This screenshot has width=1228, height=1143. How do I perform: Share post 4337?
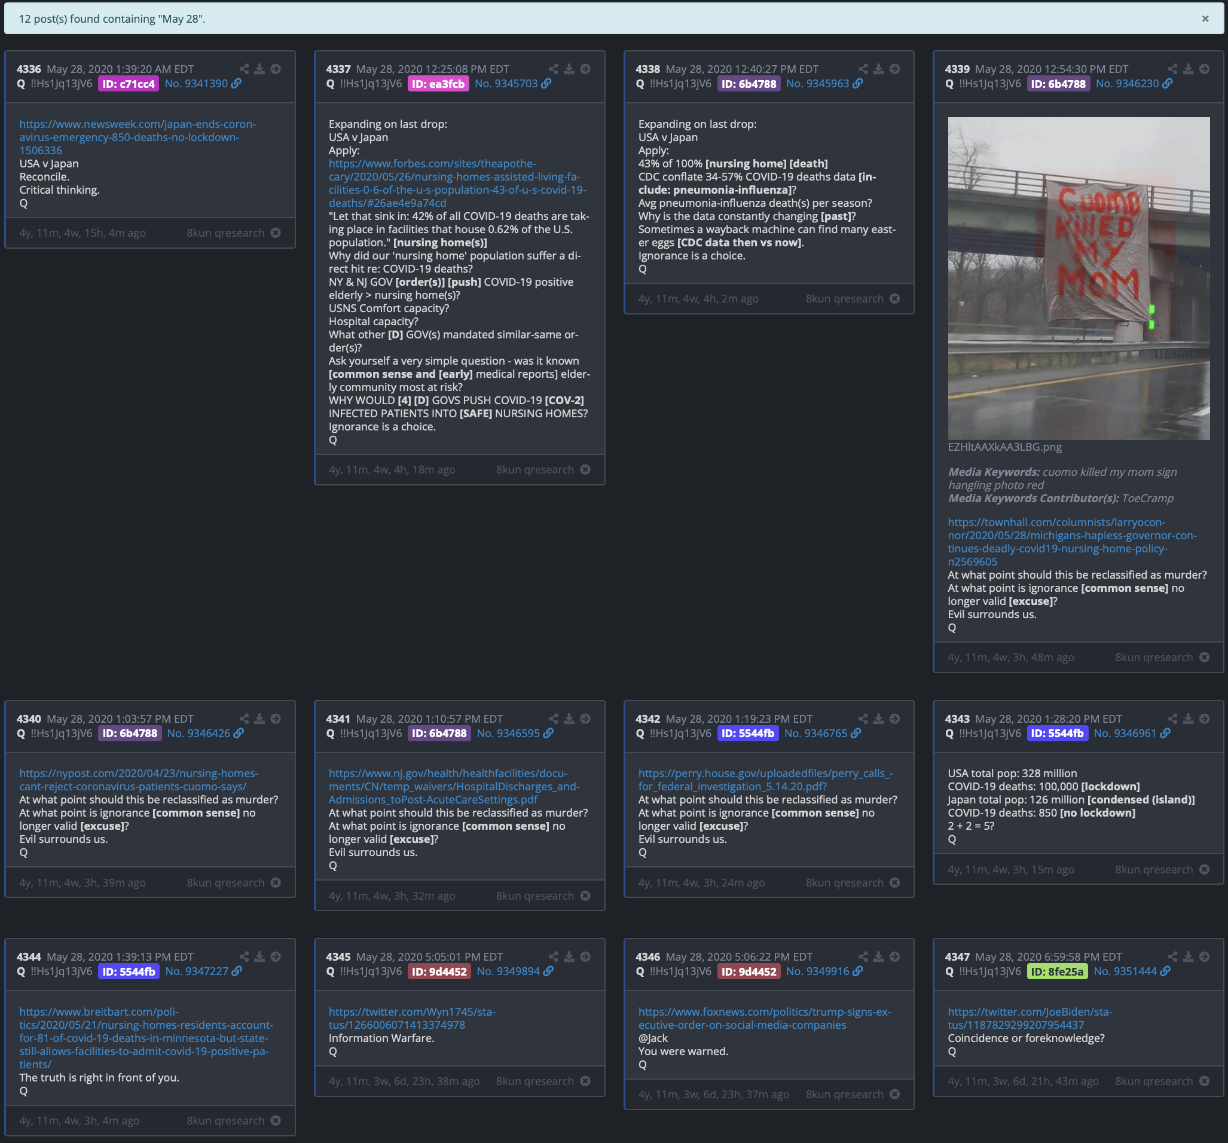(x=554, y=69)
